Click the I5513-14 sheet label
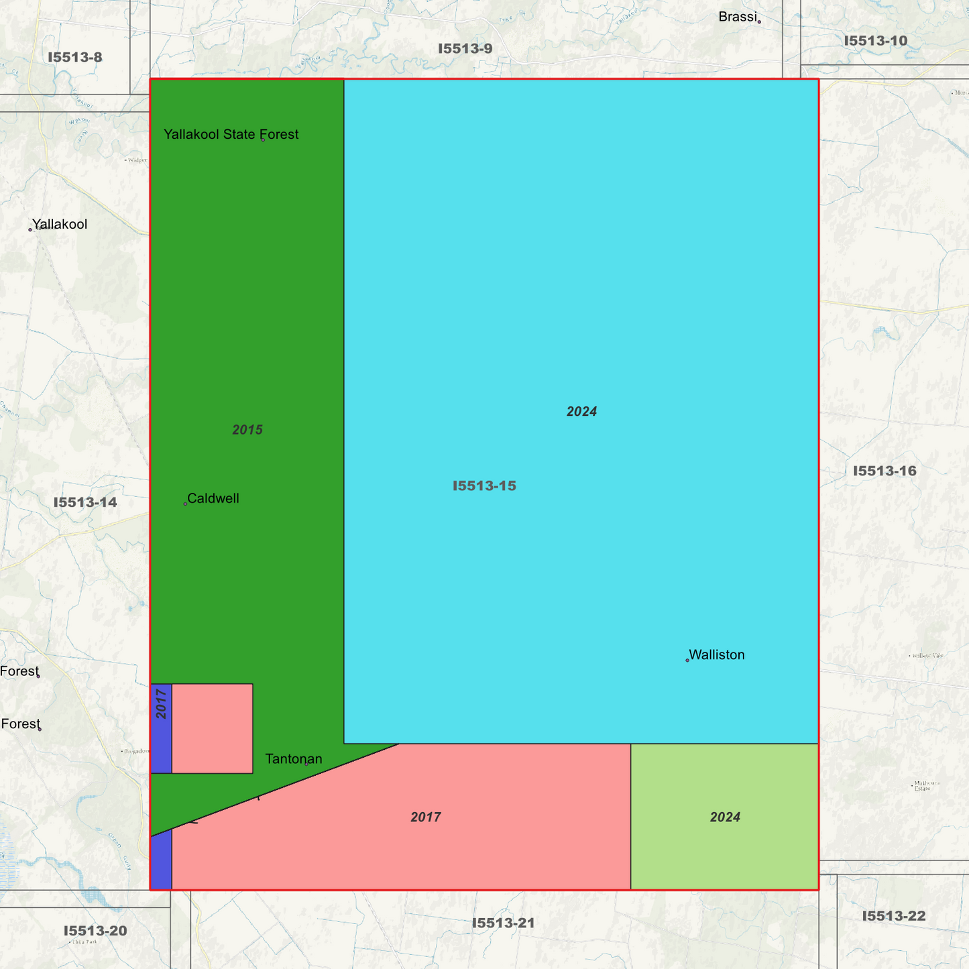969x969 pixels. [85, 502]
